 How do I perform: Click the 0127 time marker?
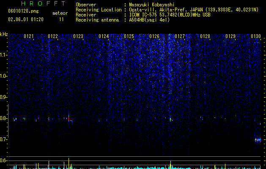click(180, 36)
